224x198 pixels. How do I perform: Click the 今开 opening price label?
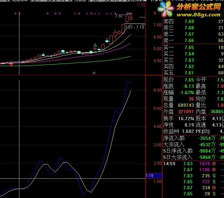pyautogui.click(x=201, y=80)
